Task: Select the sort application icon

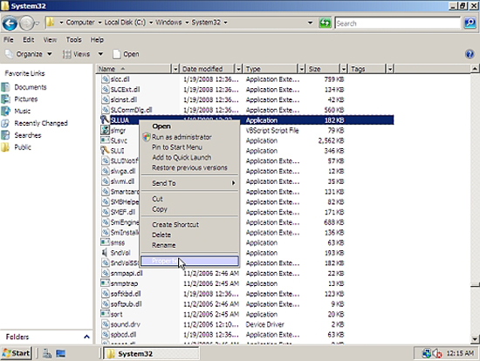Action: point(105,314)
